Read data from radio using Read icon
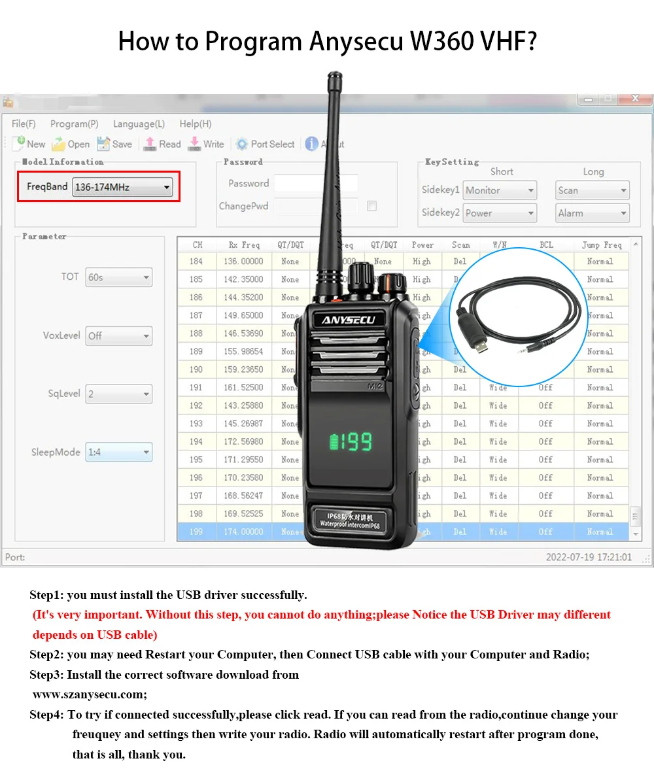Image resolution: width=654 pixels, height=784 pixels. 150,144
